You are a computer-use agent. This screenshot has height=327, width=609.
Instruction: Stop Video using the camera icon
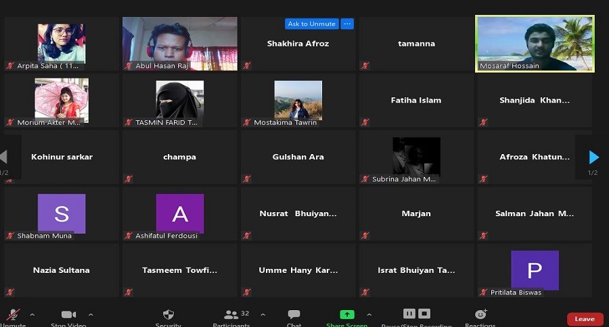68,315
